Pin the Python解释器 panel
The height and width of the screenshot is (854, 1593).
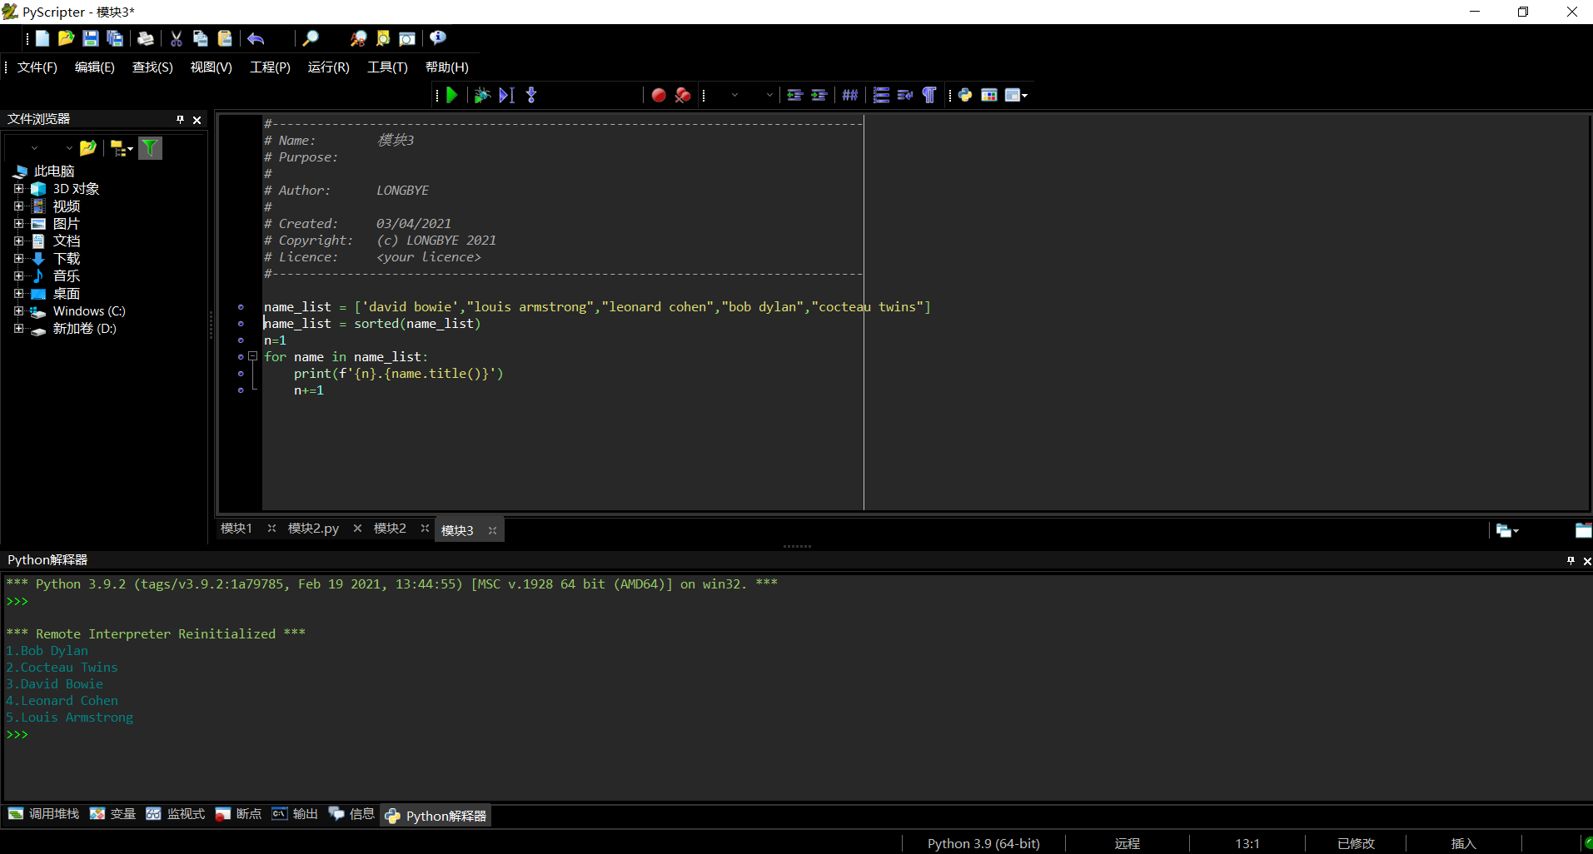(1571, 561)
